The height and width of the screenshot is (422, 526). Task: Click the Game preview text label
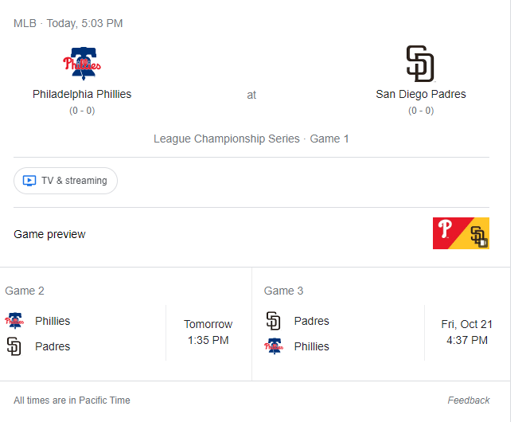(49, 234)
